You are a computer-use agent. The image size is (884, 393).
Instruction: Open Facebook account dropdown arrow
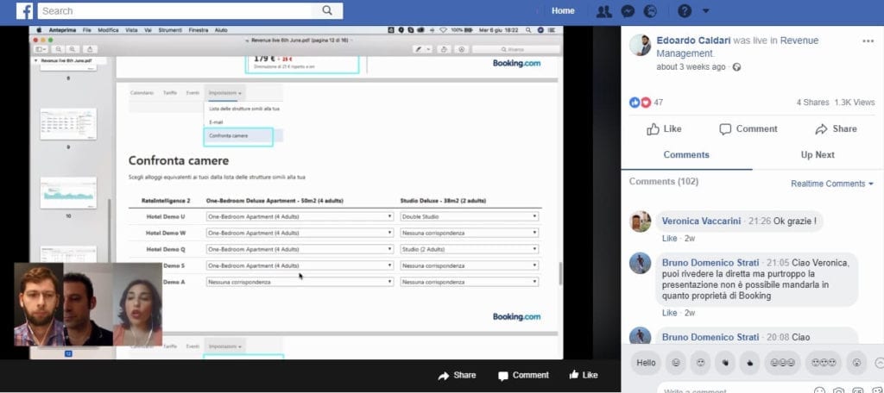point(706,11)
